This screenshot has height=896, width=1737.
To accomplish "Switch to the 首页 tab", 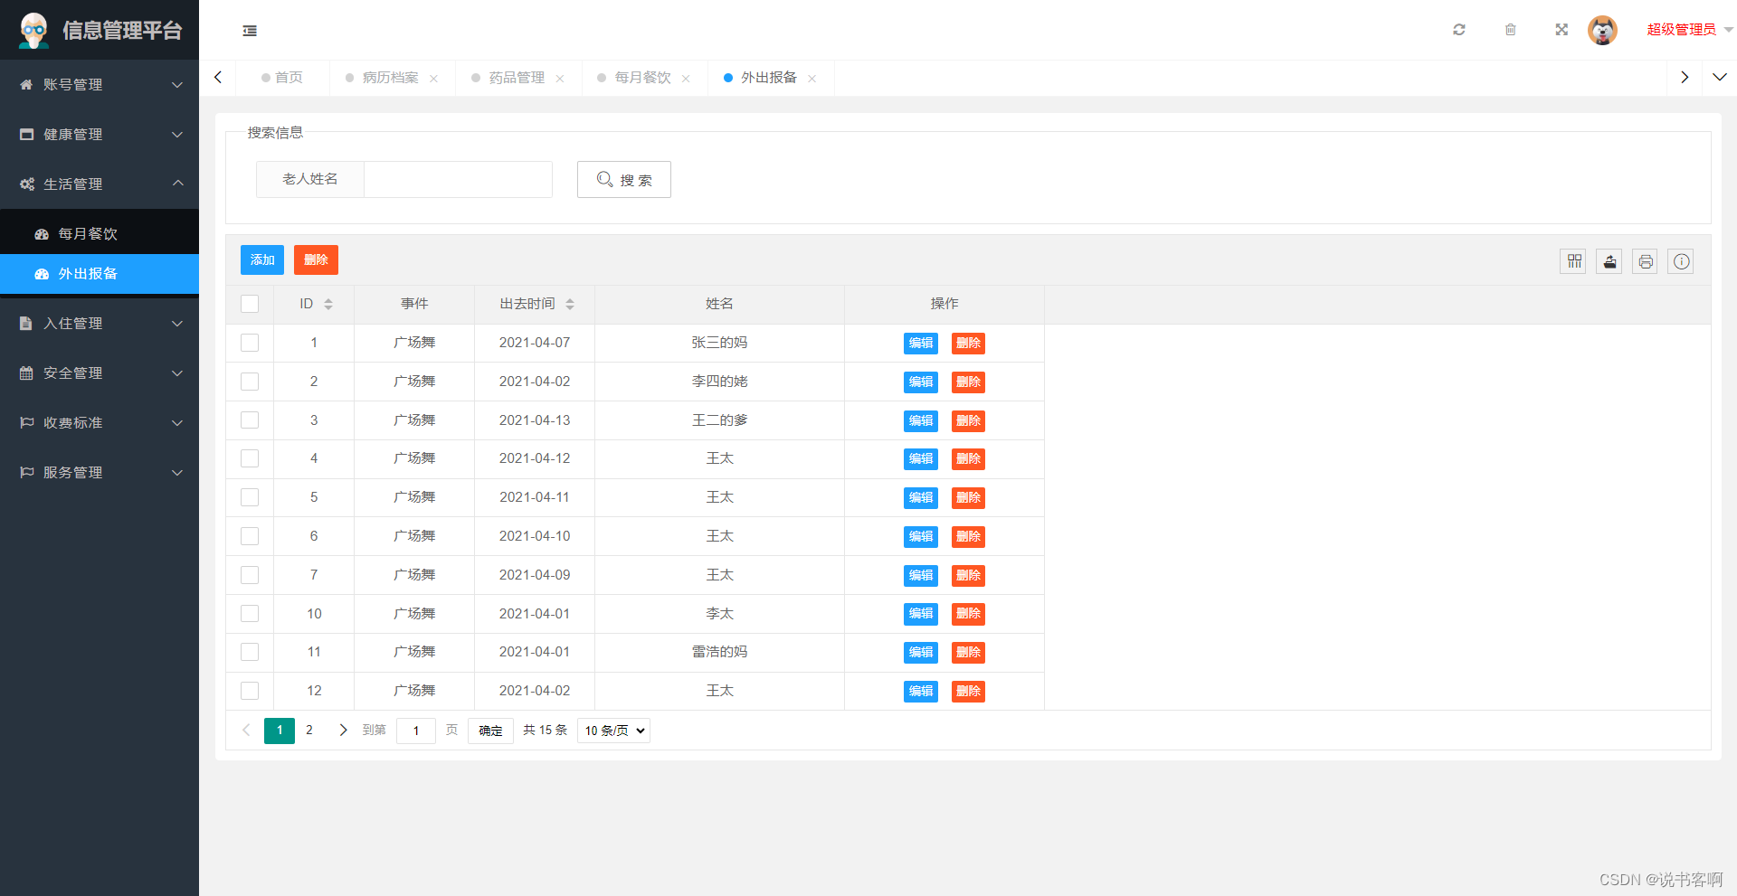I will click(282, 78).
